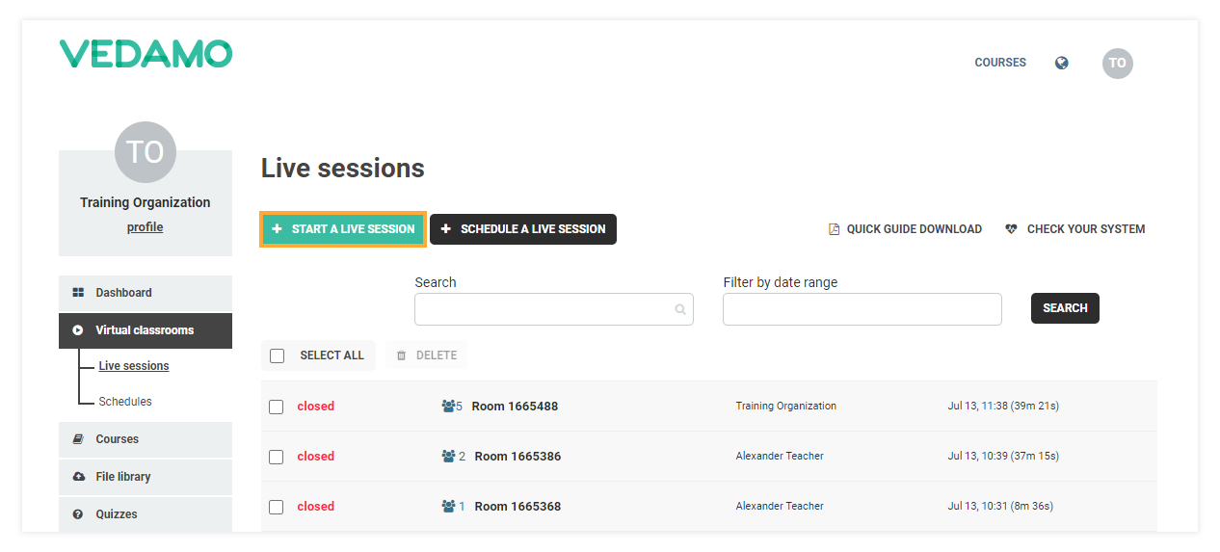The width and height of the screenshot is (1220, 552).
Task: Click the VEDAMO logo
Action: 146,54
